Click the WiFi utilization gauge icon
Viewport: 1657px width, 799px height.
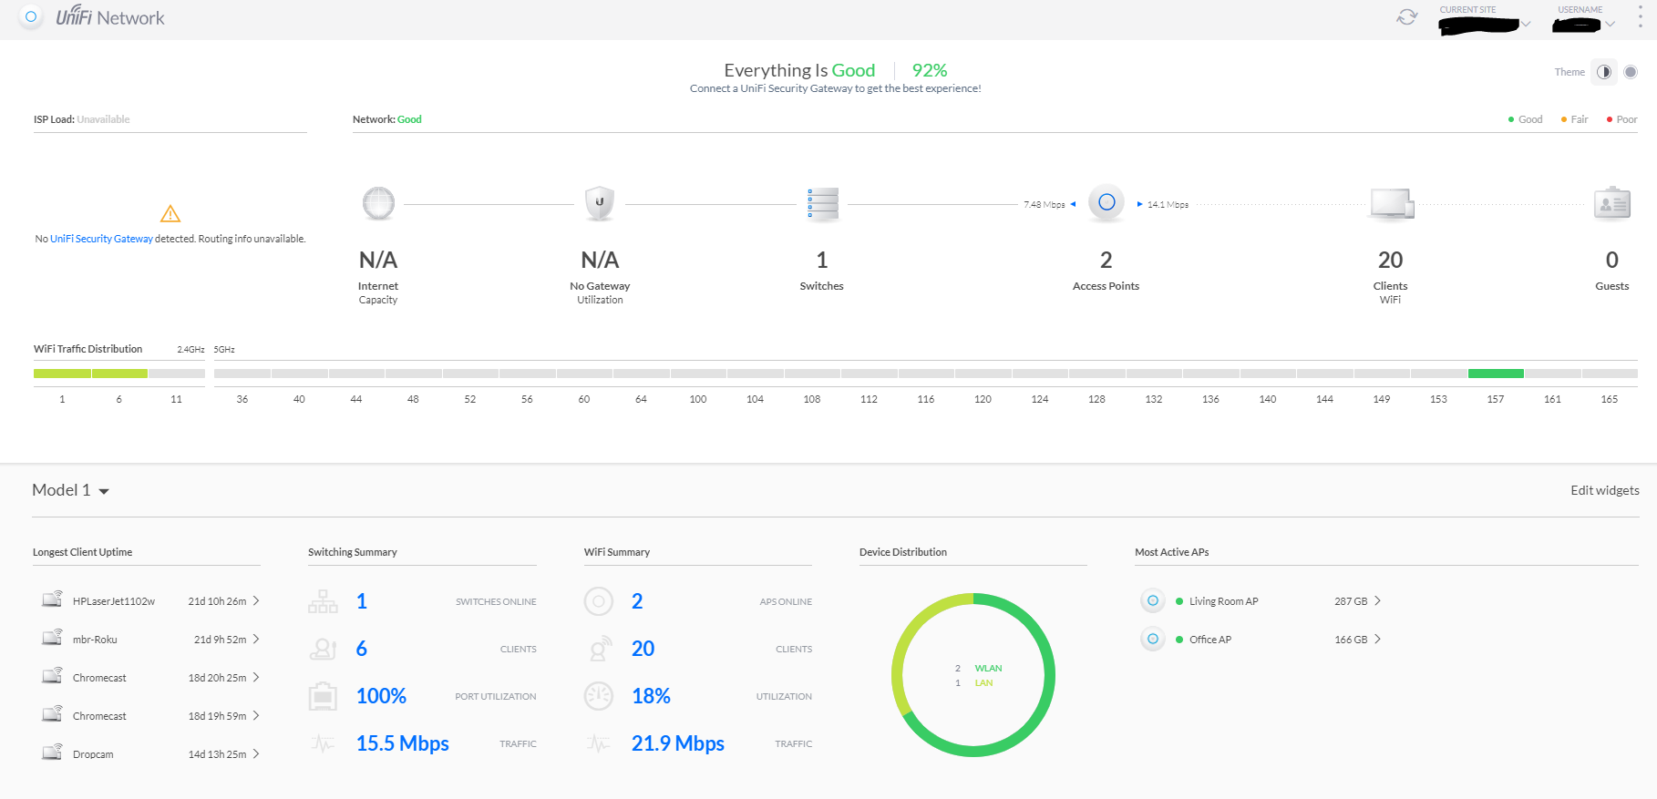599,696
